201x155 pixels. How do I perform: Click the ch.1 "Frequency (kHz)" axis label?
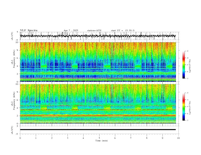coord(14,59)
